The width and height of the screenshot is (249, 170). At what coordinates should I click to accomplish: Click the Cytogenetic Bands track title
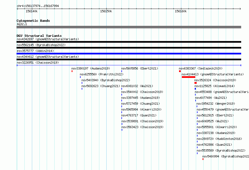click(33, 21)
